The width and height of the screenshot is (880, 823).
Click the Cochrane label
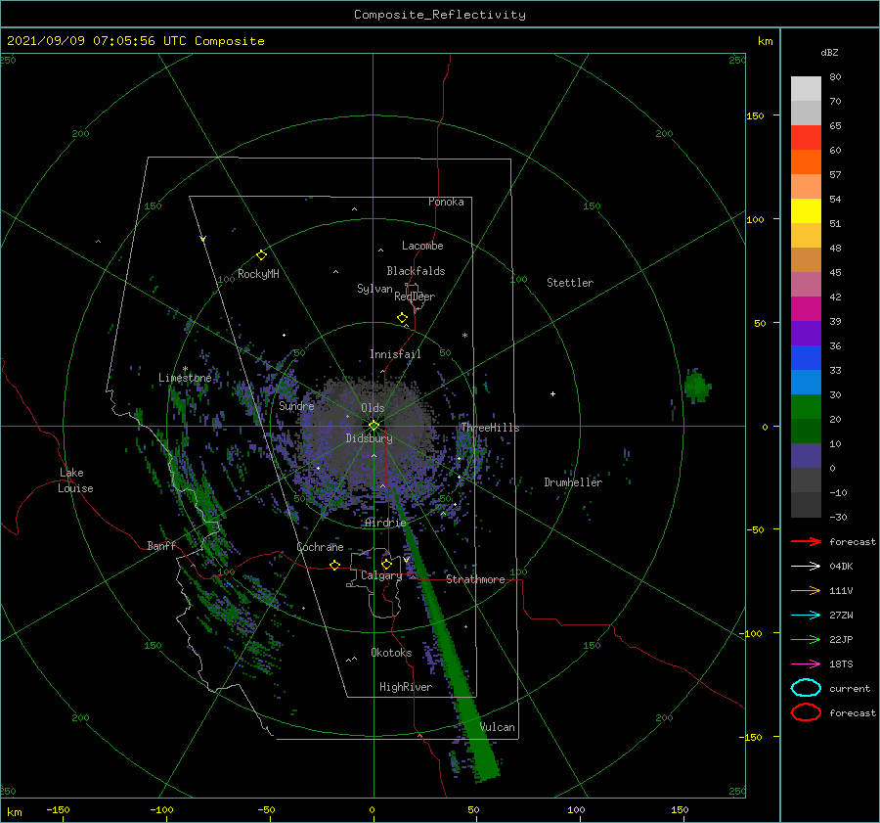coord(320,547)
